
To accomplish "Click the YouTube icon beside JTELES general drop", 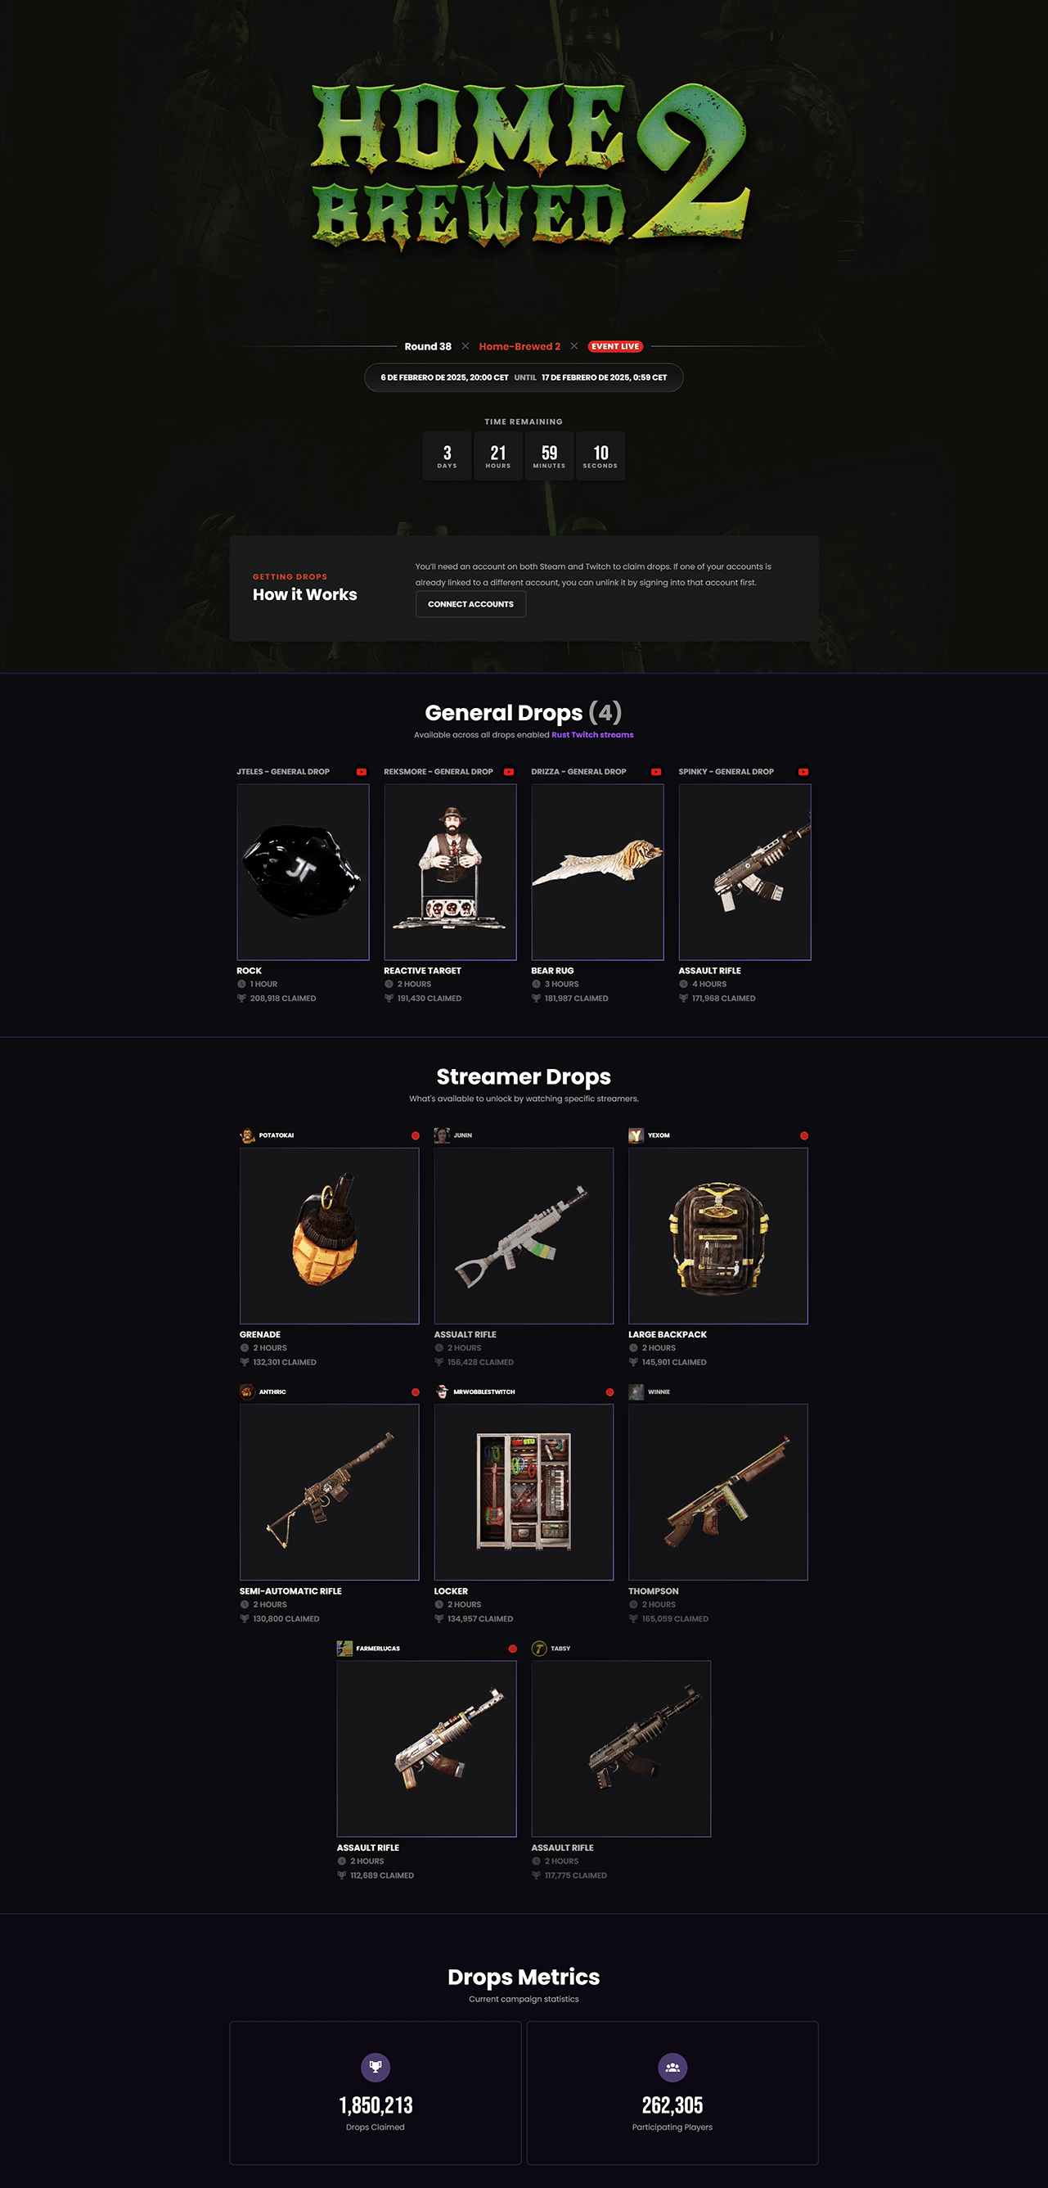I will coord(362,772).
